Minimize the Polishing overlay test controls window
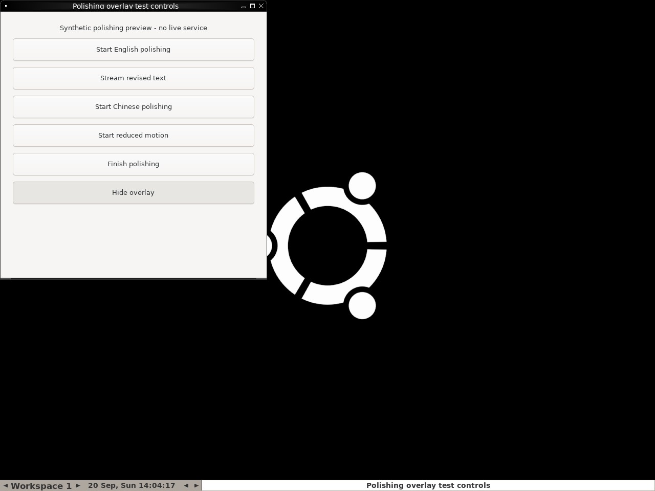 click(244, 6)
